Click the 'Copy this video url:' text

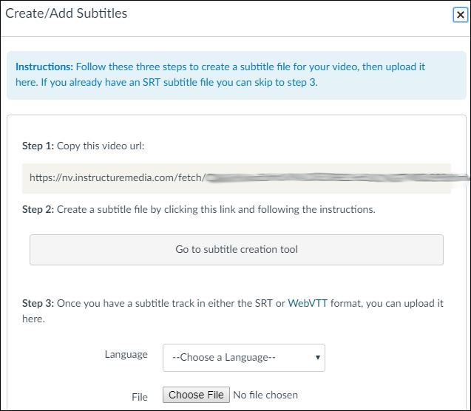101,146
